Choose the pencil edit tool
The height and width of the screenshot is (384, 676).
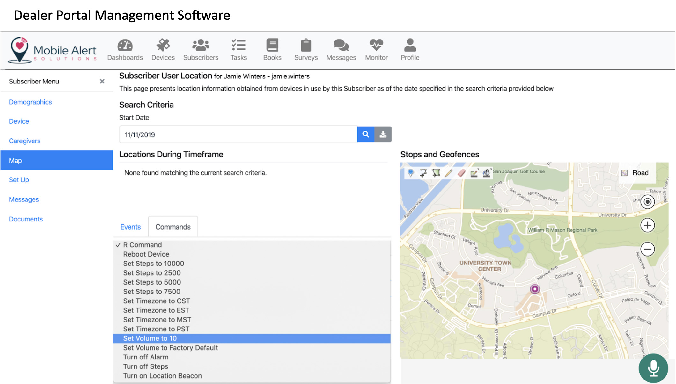coord(448,173)
